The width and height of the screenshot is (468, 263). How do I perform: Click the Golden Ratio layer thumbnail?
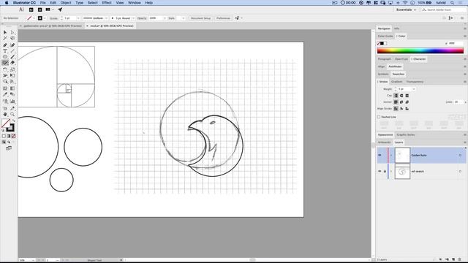pos(402,155)
